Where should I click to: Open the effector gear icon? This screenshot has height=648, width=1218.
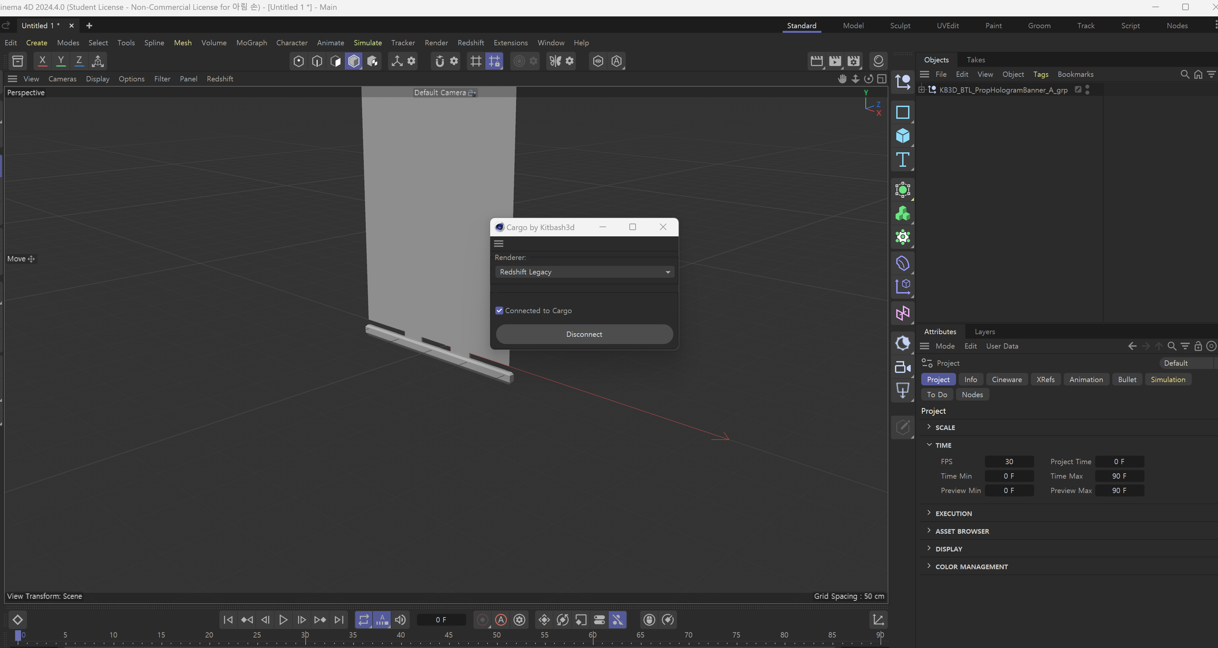903,237
